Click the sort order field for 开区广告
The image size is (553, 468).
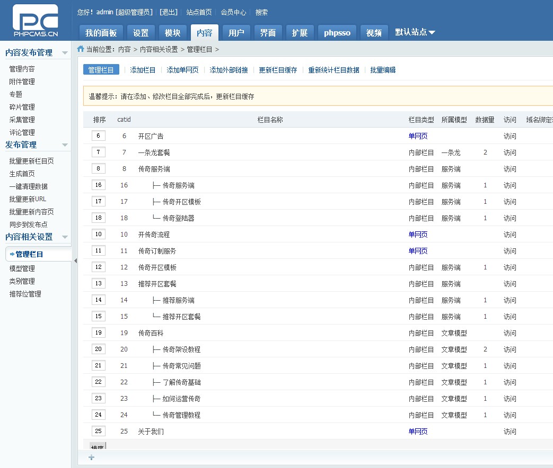99,136
